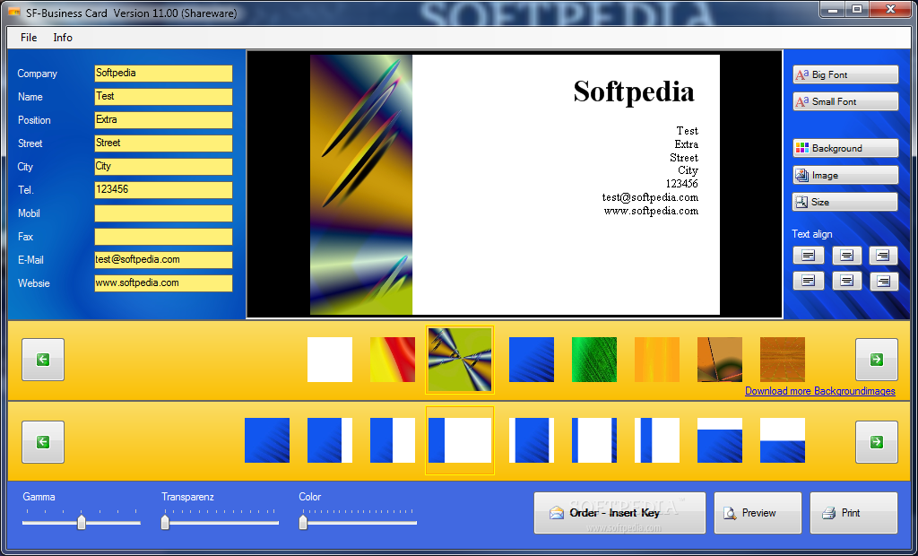The image size is (918, 556).
Task: Minimize the SF-Business Card window
Action: coord(832,9)
